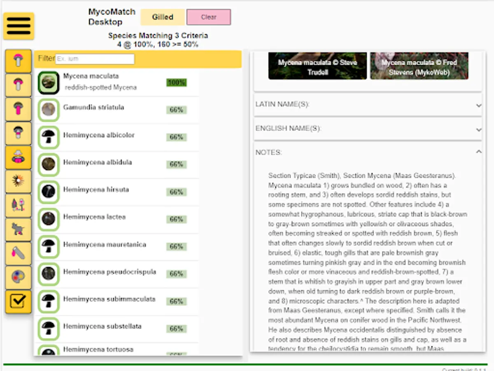Click the Gilled criteria button
This screenshot has width=494, height=371.
pyautogui.click(x=163, y=17)
